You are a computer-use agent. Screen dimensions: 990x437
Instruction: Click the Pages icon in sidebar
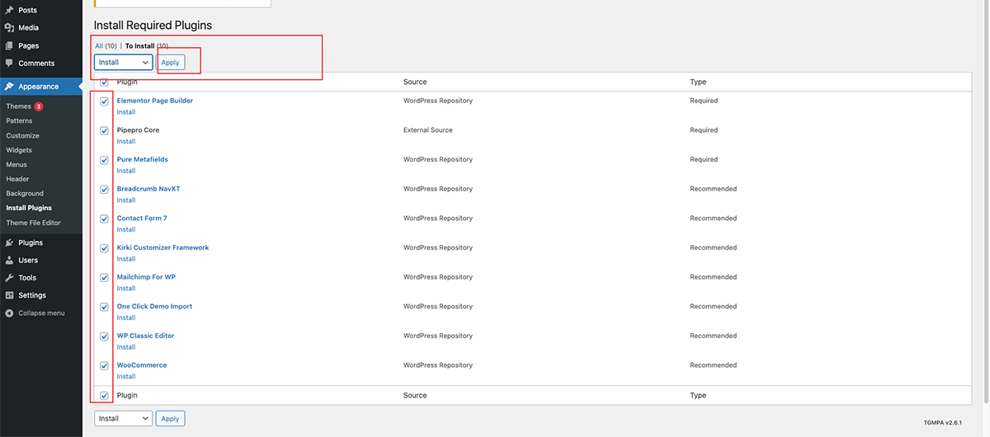coord(9,46)
